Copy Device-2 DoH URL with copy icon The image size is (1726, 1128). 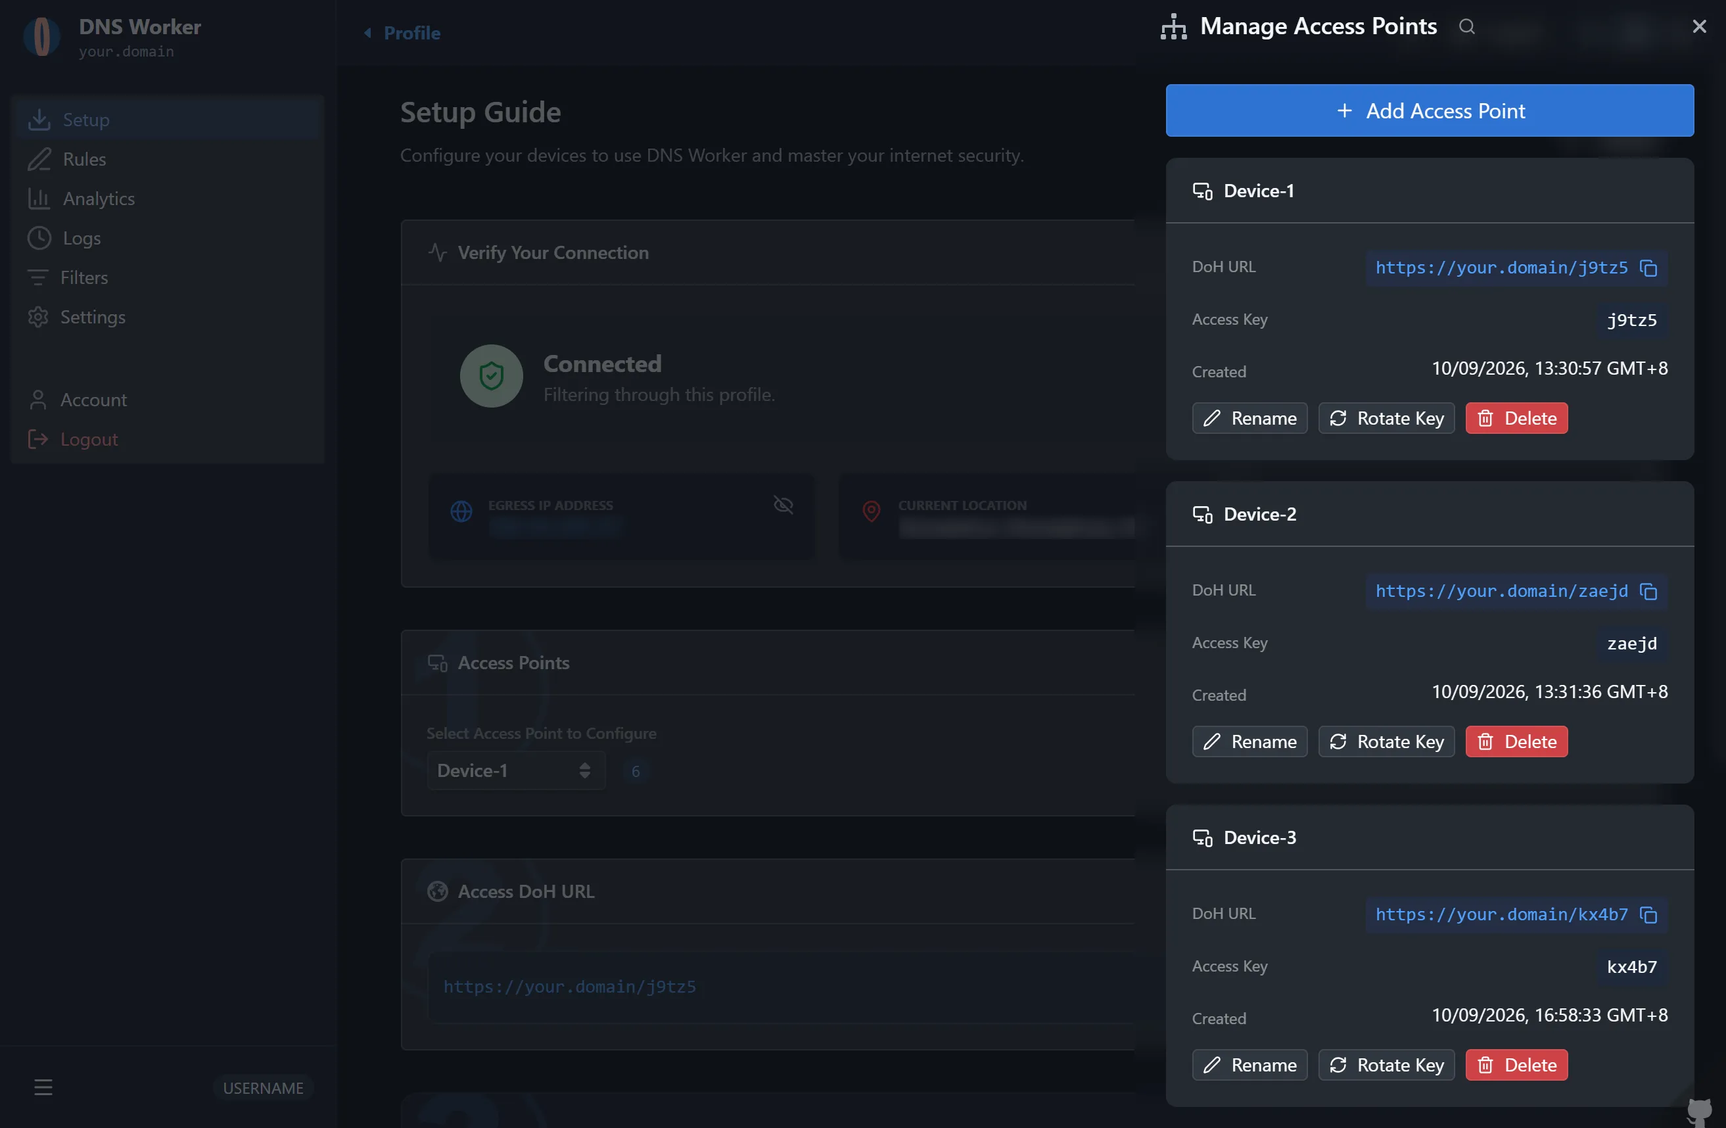point(1648,592)
